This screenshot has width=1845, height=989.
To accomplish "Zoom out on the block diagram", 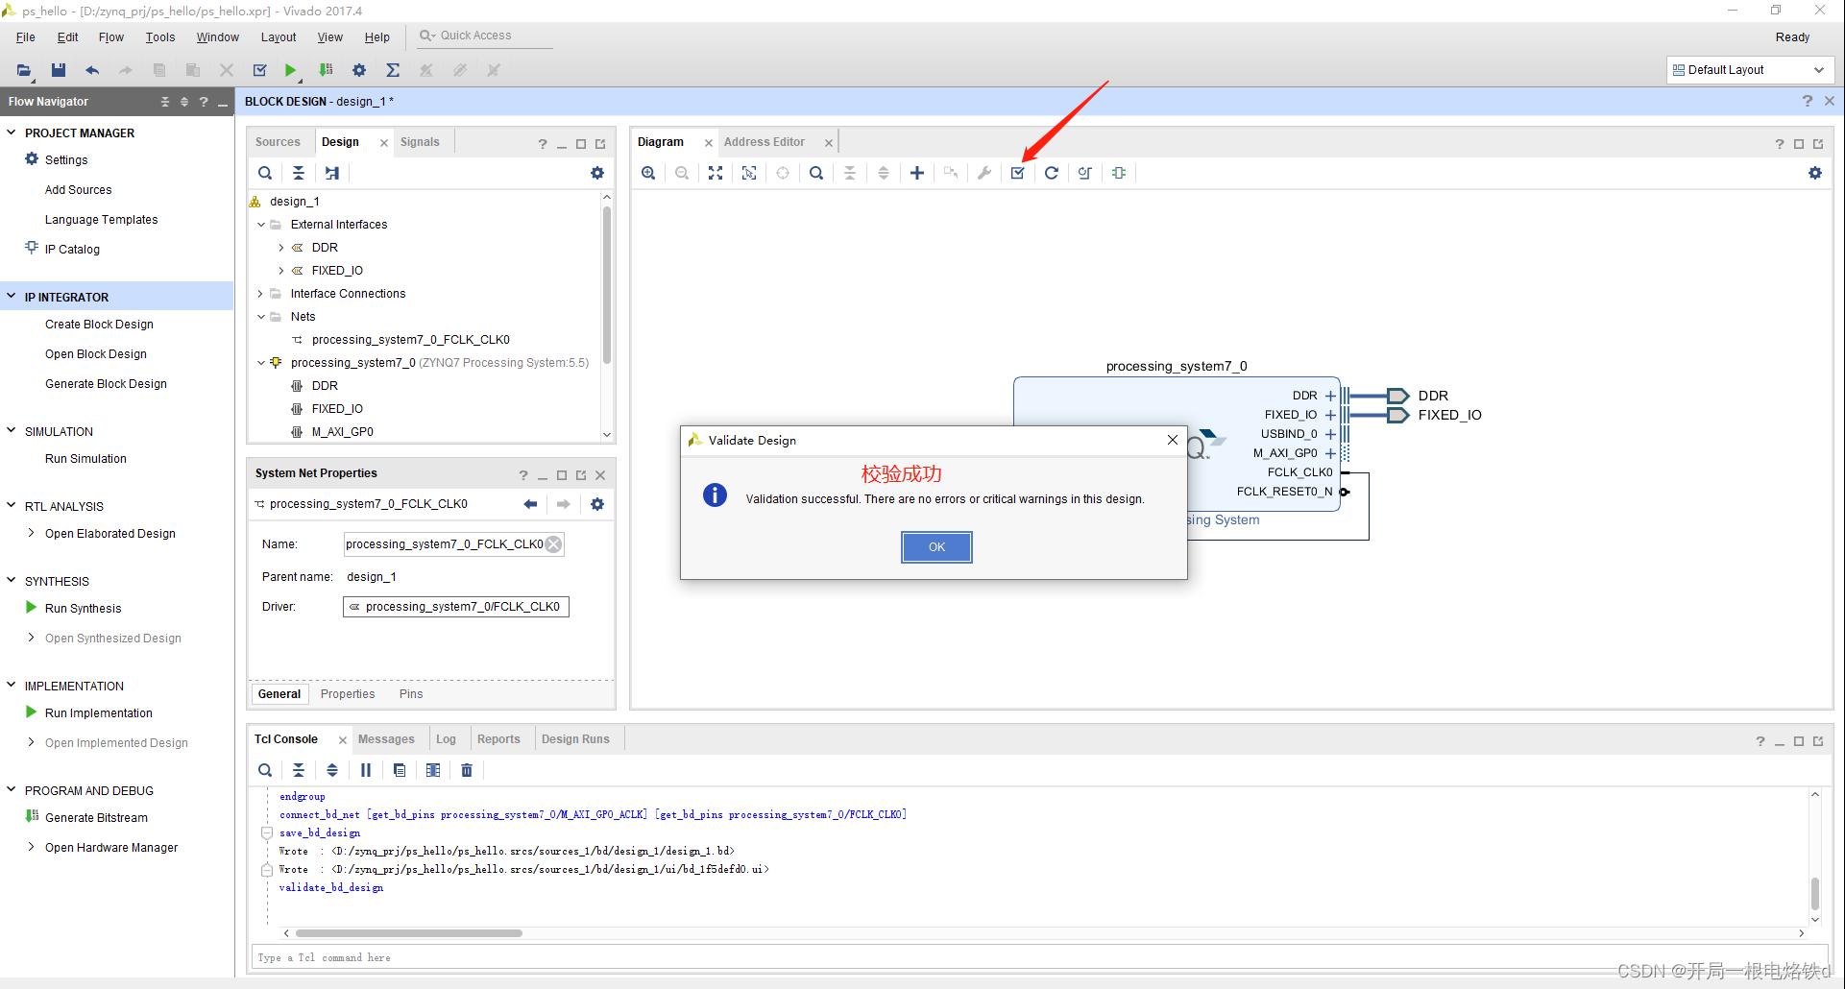I will click(682, 173).
